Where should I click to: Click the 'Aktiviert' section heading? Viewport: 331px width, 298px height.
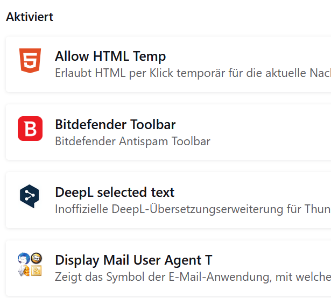(30, 17)
